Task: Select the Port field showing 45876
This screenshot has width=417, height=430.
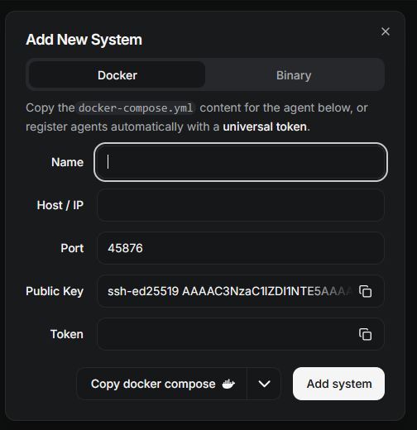Action: [241, 248]
